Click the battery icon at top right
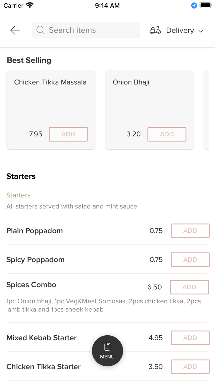The height and width of the screenshot is (382, 215). (205, 5)
